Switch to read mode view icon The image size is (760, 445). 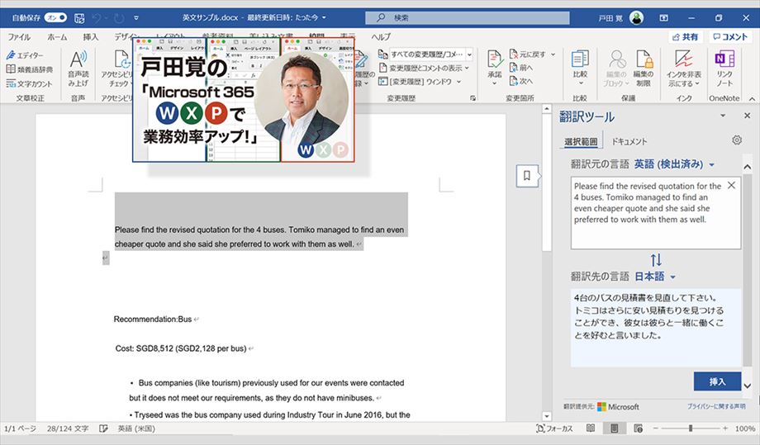tap(591, 428)
